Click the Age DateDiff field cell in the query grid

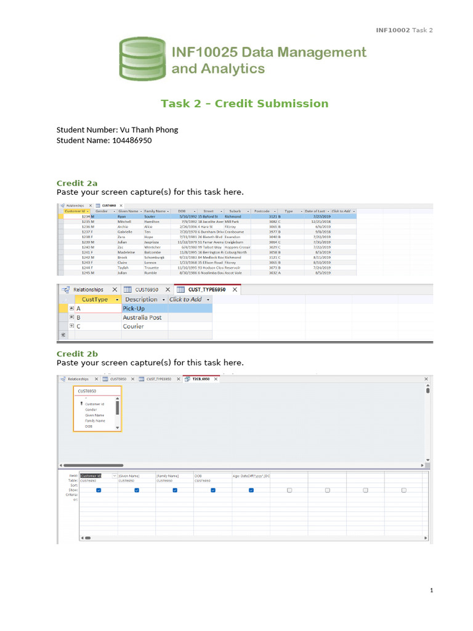tap(251, 476)
